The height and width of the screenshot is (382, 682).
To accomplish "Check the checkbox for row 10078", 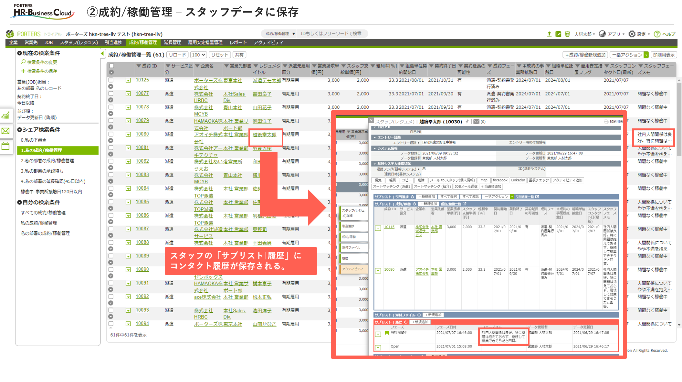I will click(111, 107).
